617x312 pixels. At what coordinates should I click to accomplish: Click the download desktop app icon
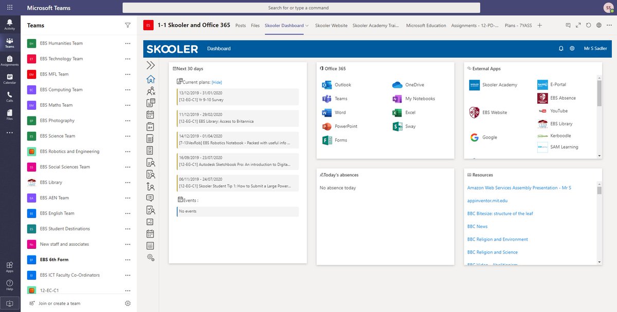(10, 303)
